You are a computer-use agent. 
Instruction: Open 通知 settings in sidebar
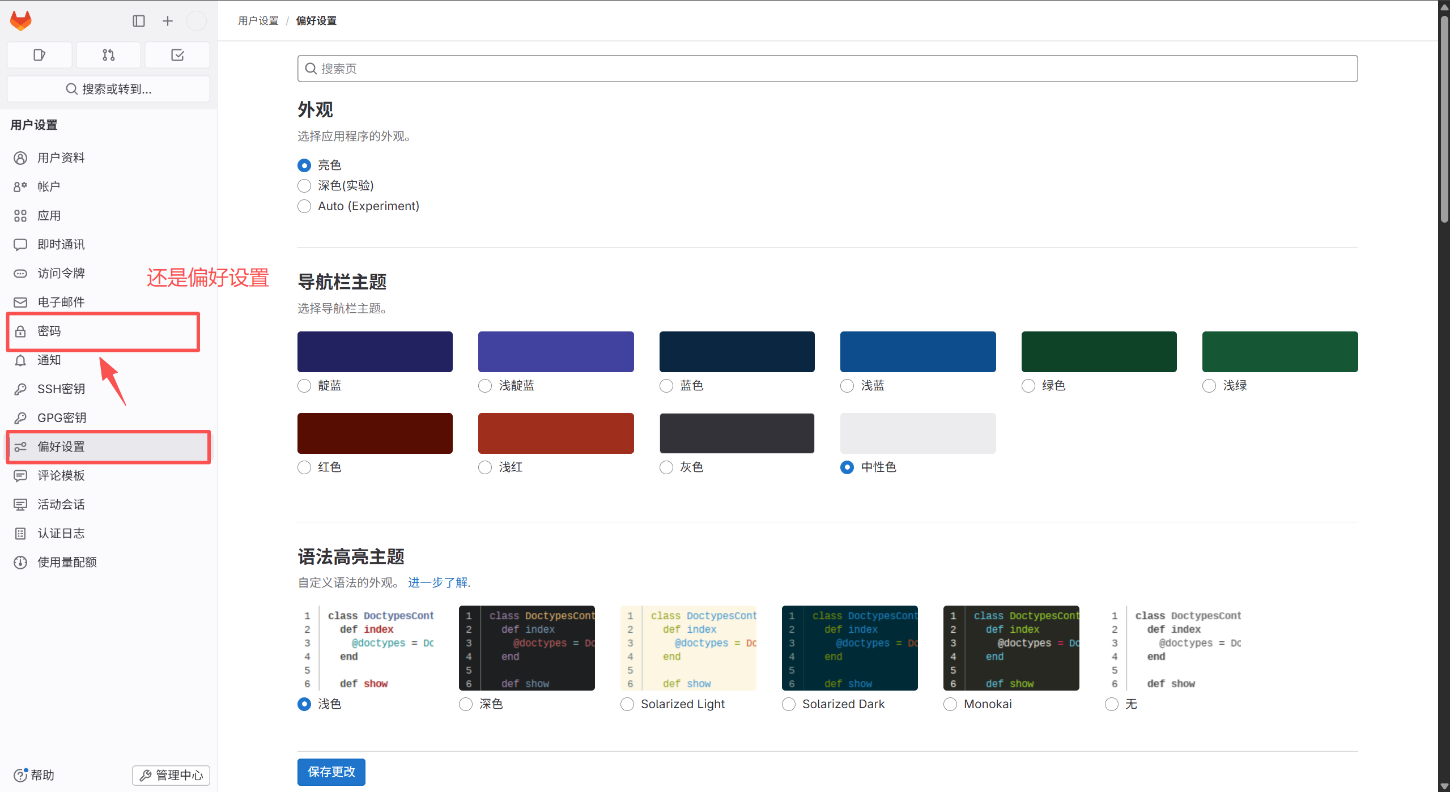click(x=49, y=360)
